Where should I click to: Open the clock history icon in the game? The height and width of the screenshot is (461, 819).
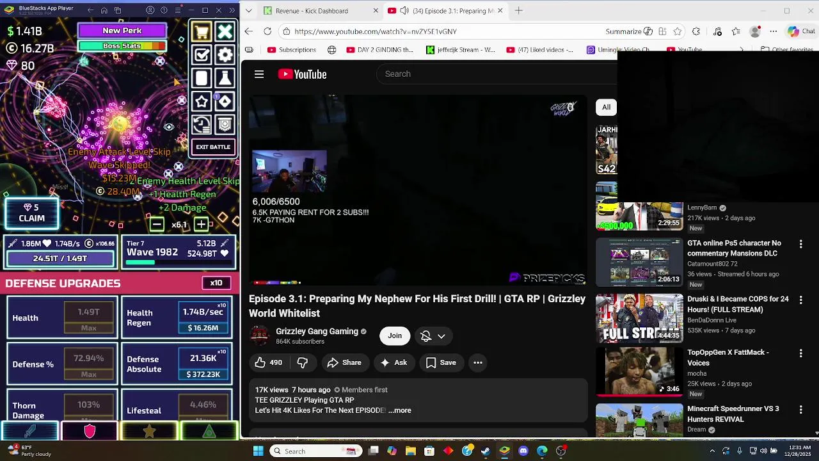pyautogui.click(x=202, y=124)
